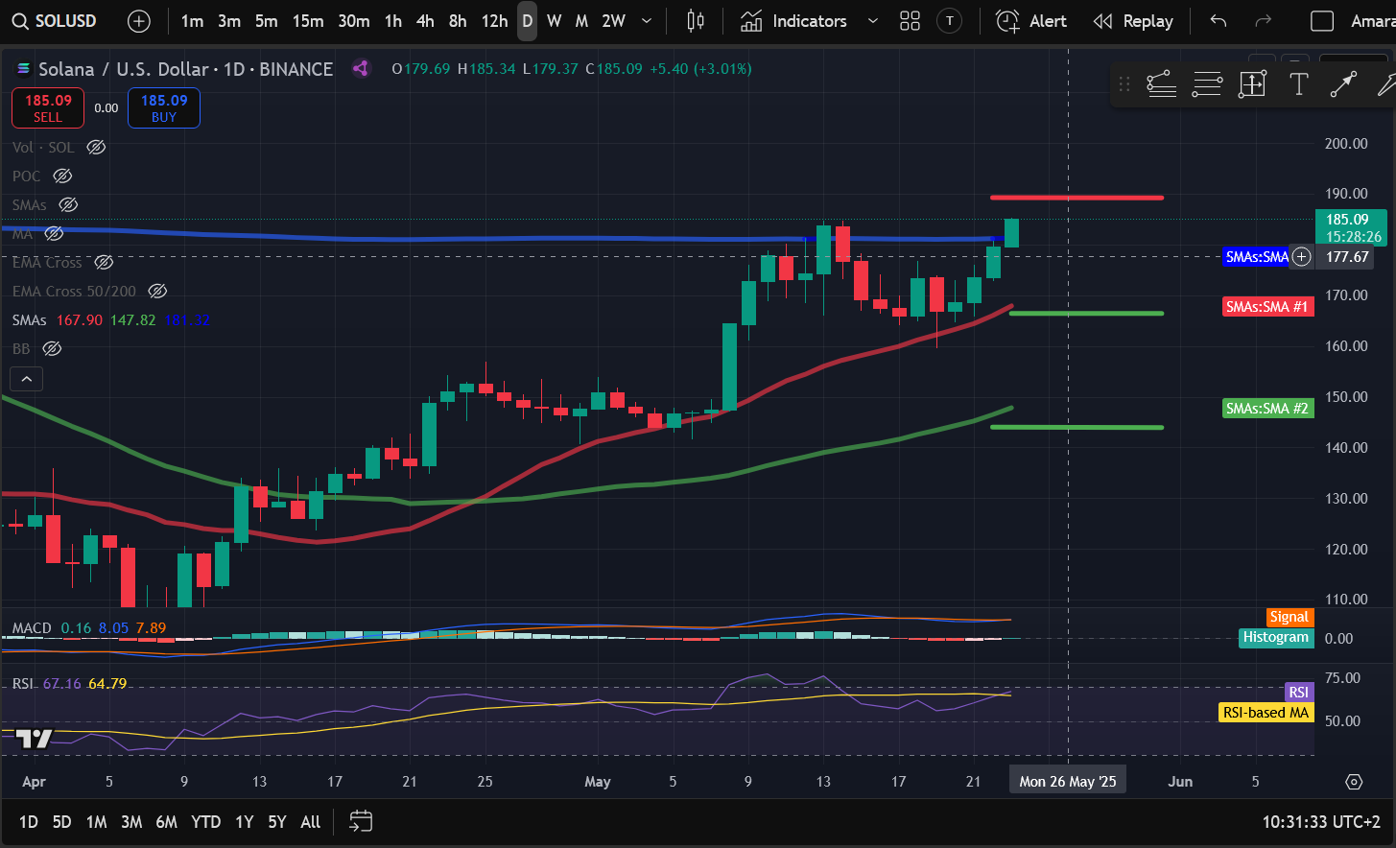Open the Indicators dialog
Image resolution: width=1396 pixels, height=848 pixels.
click(794, 21)
